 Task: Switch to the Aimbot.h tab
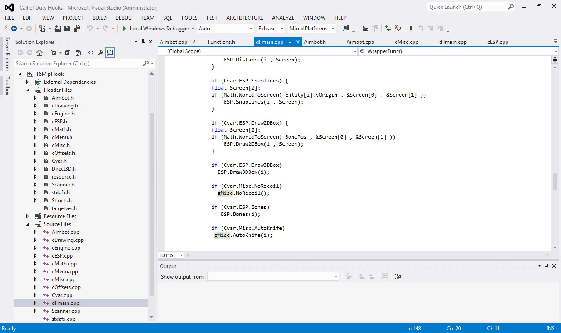[315, 42]
